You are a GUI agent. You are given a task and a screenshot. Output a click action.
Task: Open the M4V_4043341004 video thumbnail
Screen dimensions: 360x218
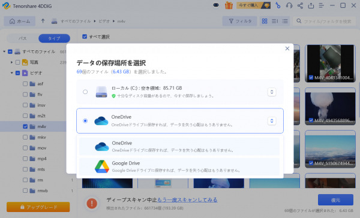click(x=330, y=63)
